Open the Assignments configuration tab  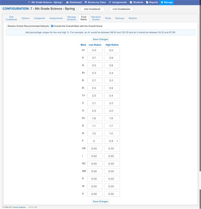pos(56,18)
